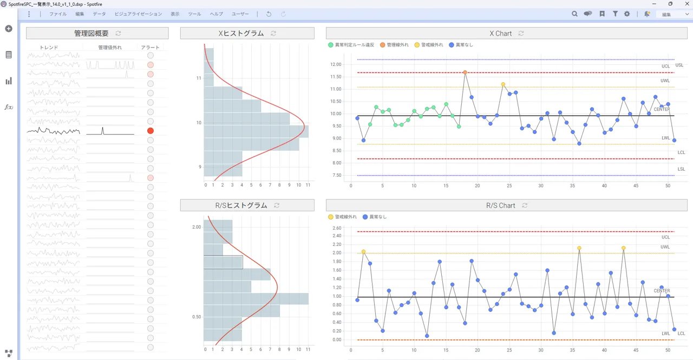The width and height of the screenshot is (693, 360).
Task: Open the three-dot toolbar options menu
Action: (x=29, y=14)
